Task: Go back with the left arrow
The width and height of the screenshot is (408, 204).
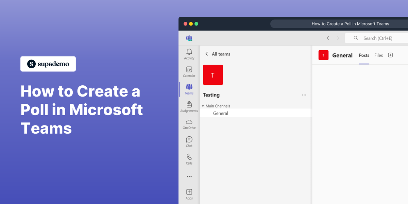Action: click(328, 38)
